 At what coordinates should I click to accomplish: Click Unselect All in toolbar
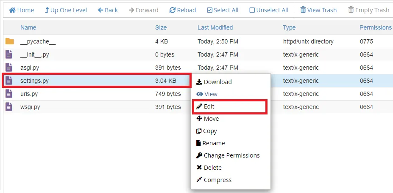(269, 10)
